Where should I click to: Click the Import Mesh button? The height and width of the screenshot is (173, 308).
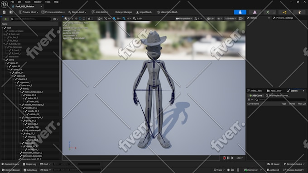click(144, 12)
